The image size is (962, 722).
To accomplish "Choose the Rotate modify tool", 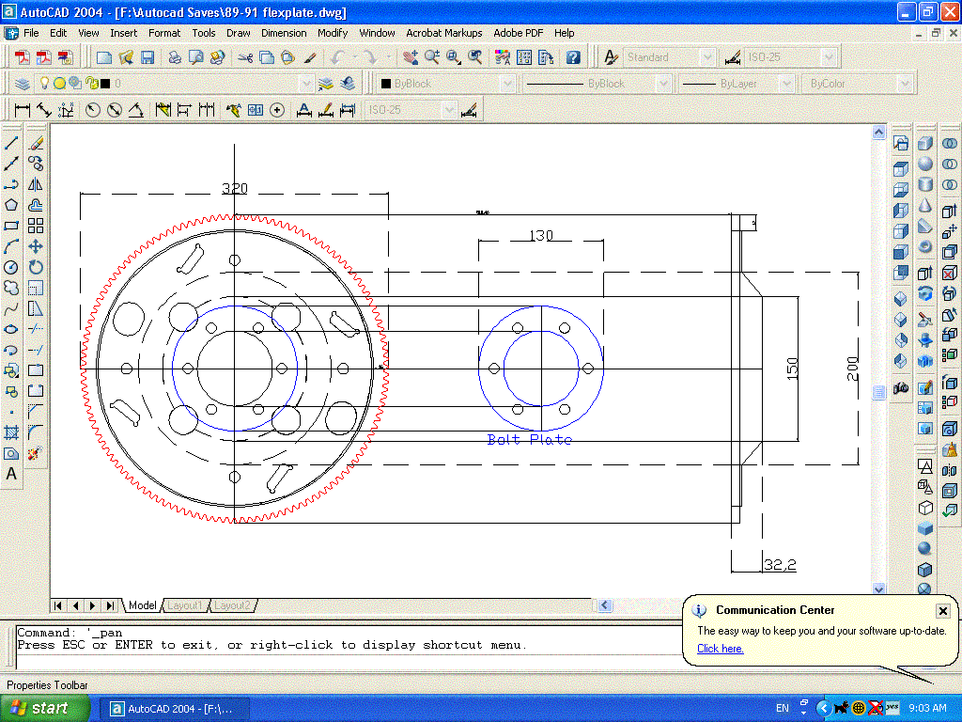I will point(36,267).
